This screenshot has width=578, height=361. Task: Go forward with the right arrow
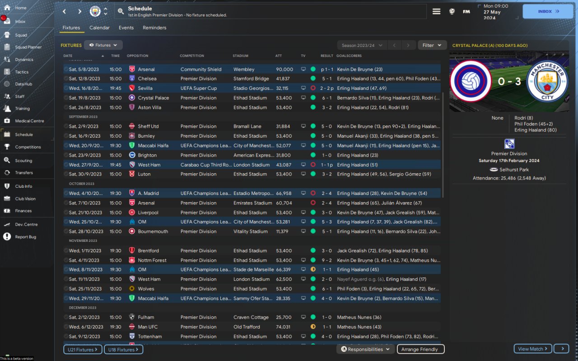pos(79,11)
